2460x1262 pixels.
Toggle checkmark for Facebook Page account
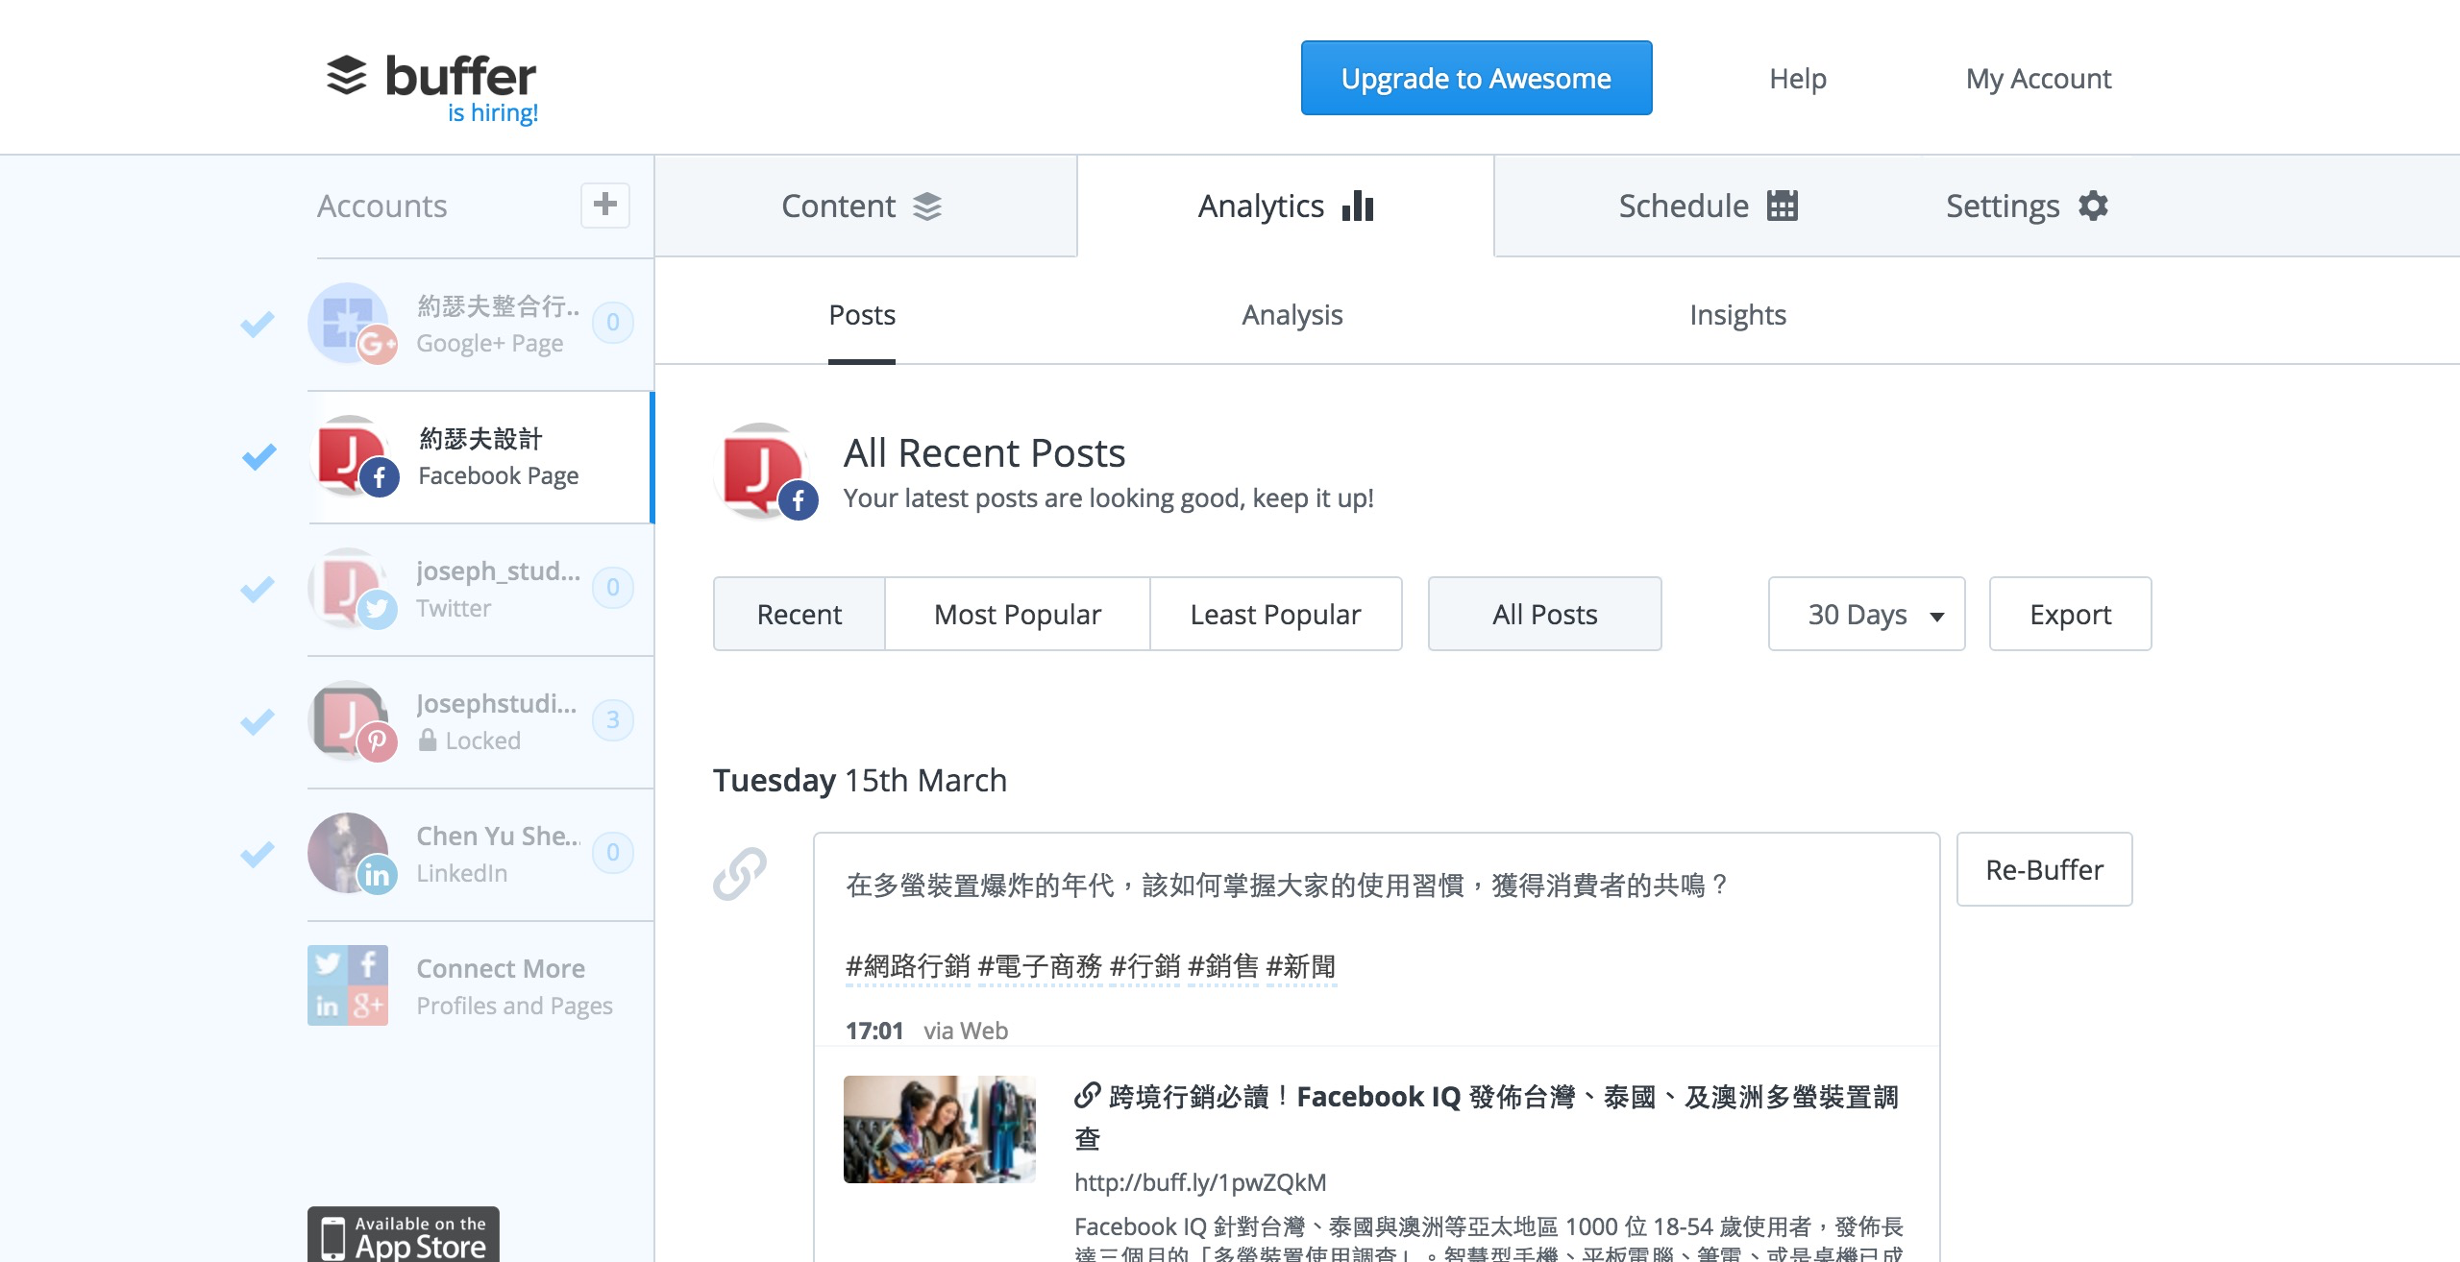coord(258,456)
